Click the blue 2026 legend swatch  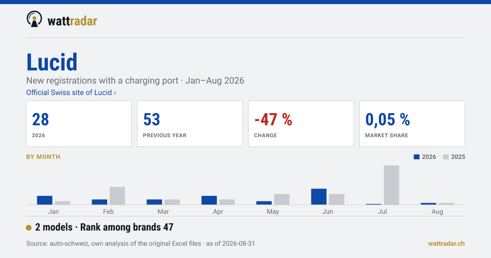point(417,157)
